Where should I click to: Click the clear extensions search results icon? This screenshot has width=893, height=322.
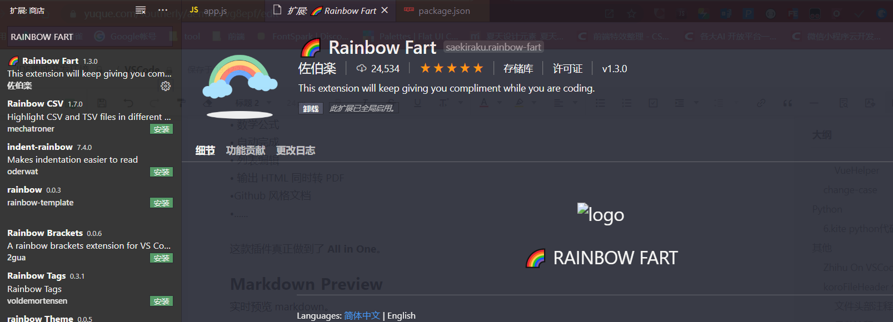tap(141, 11)
